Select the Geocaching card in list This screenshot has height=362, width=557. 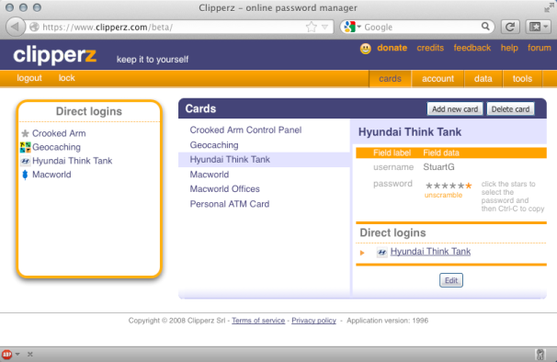coord(214,145)
